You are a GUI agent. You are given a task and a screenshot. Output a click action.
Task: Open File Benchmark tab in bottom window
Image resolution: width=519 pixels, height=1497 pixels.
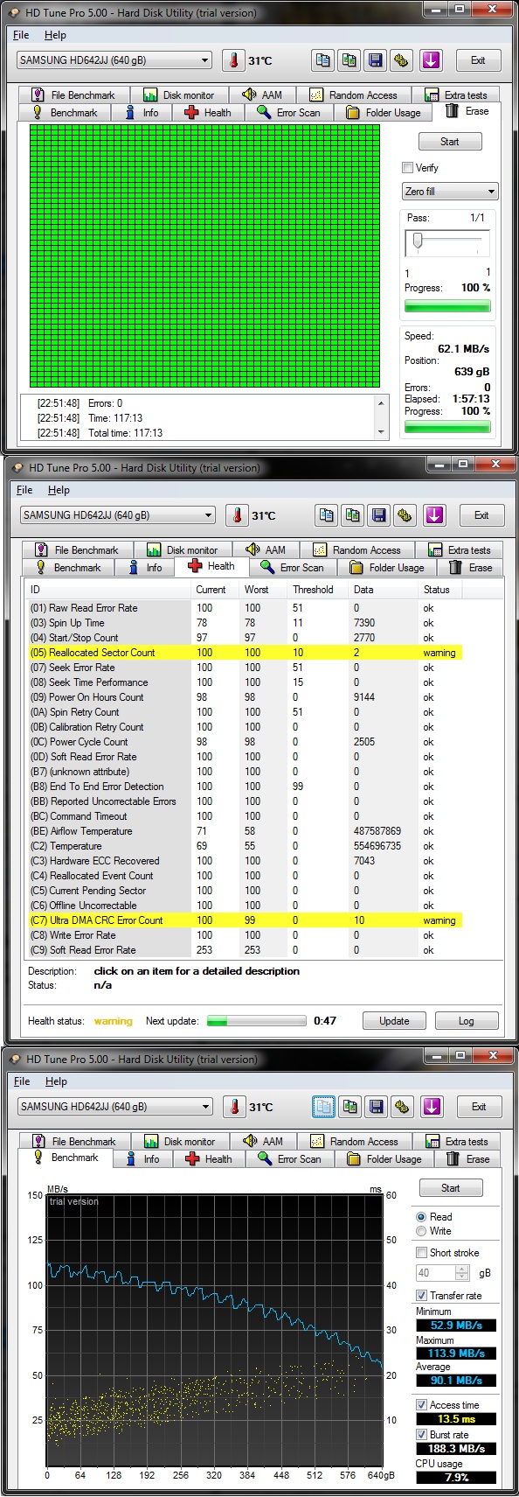coord(74,1142)
